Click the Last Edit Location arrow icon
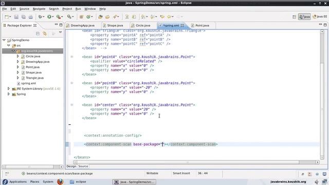The height and width of the screenshot is (185, 329). pos(162,17)
